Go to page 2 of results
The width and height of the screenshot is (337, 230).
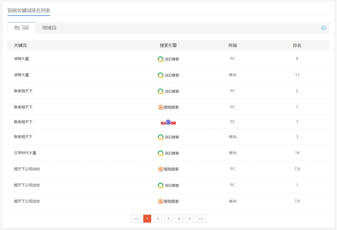click(x=158, y=219)
